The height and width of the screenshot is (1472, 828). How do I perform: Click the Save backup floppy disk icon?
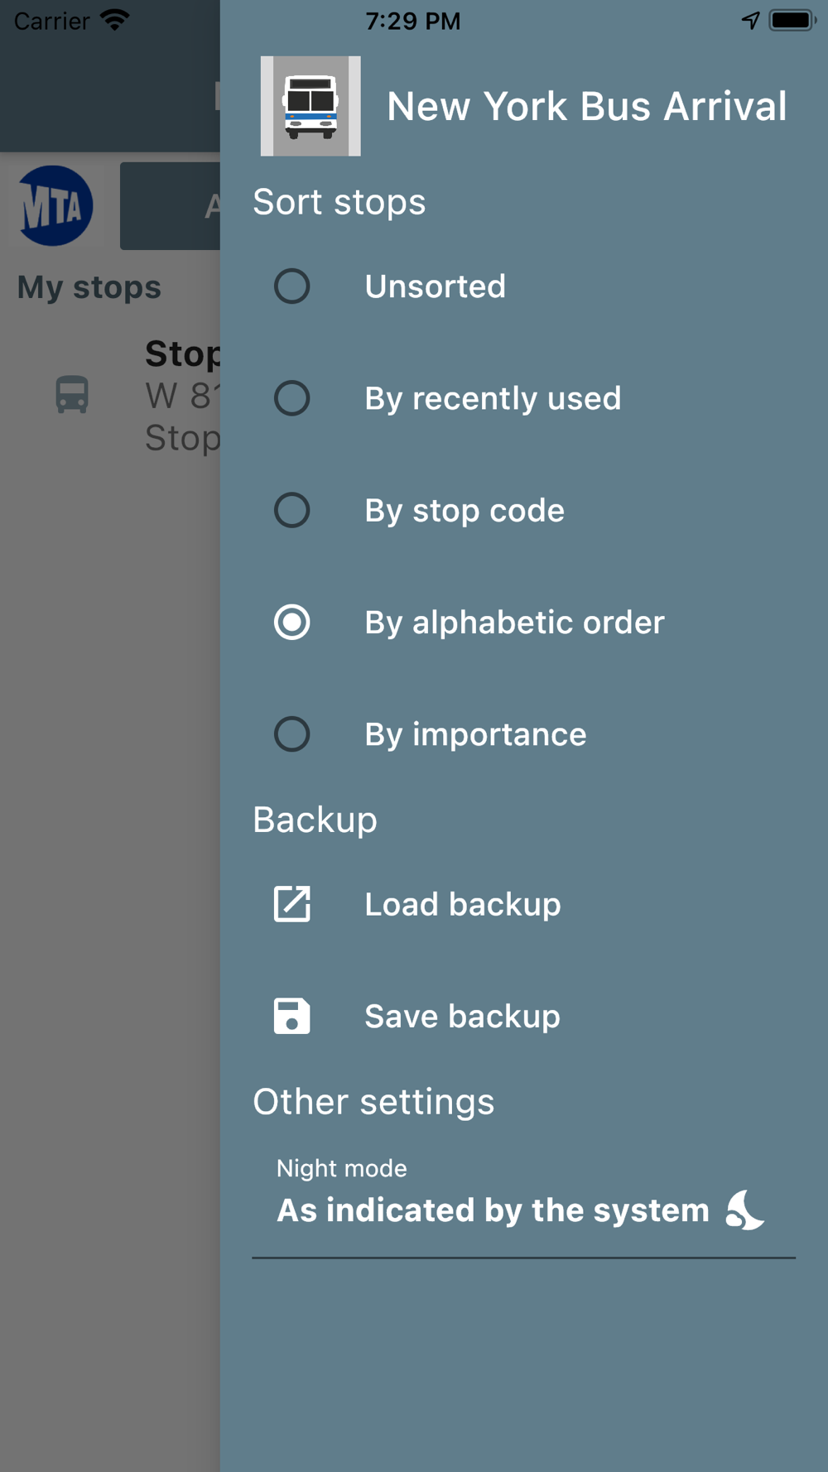coord(291,1016)
